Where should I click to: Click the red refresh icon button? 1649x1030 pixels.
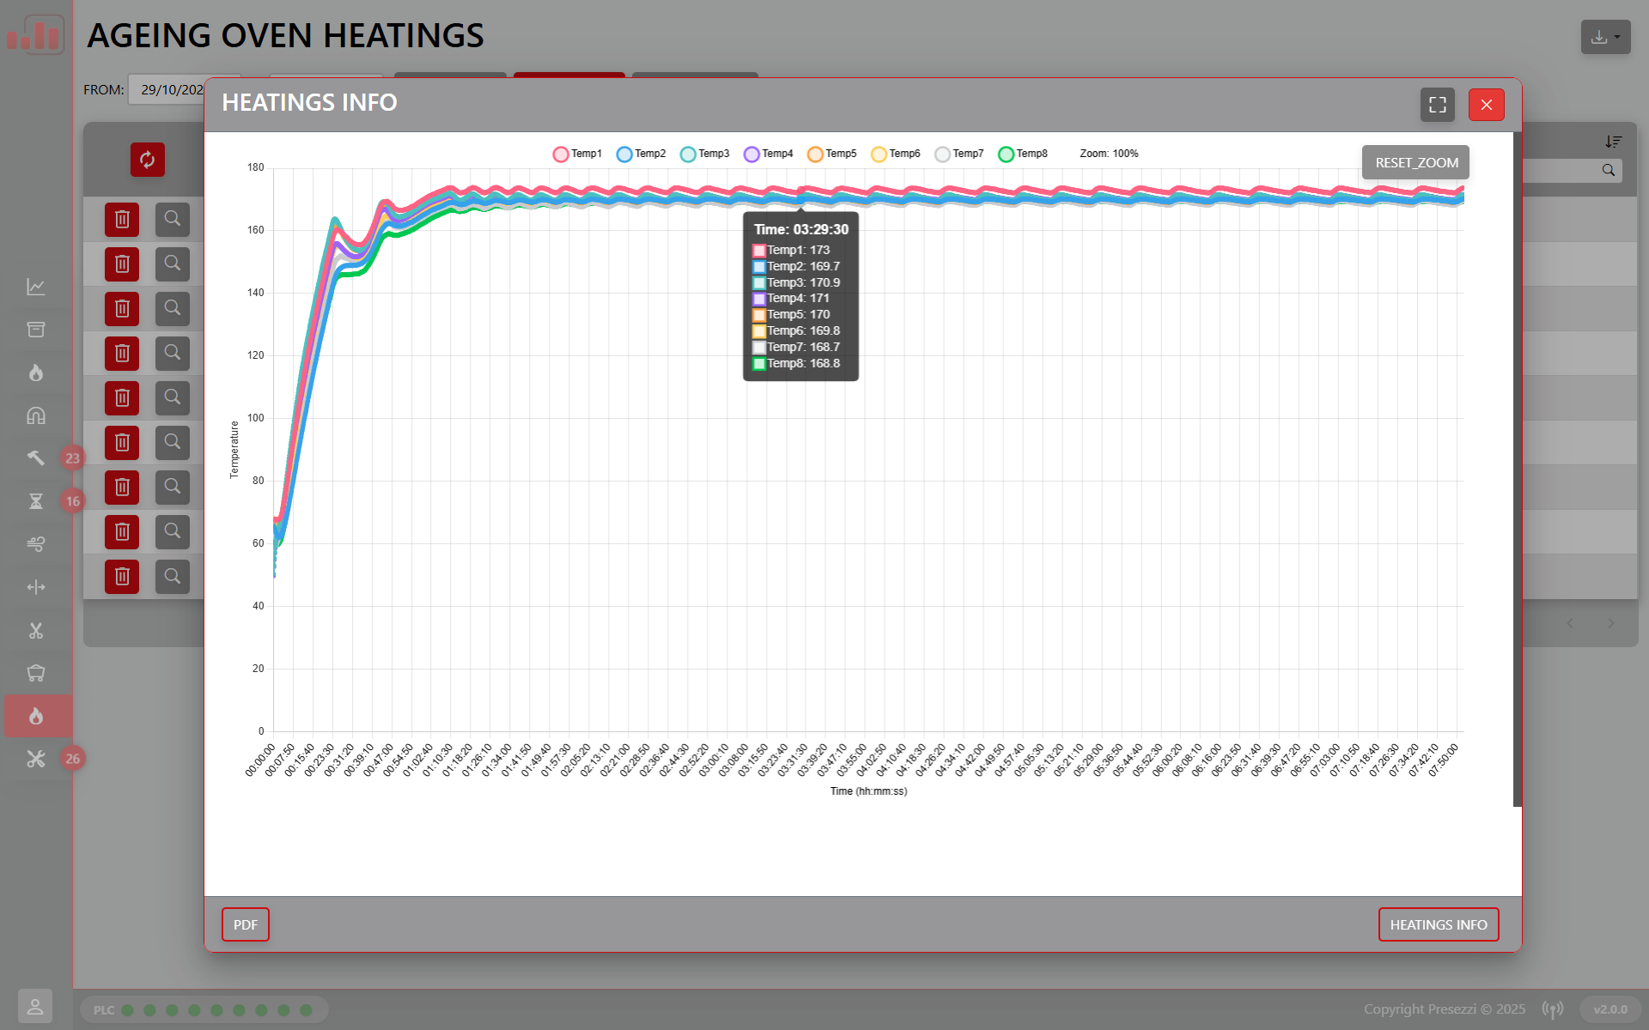(148, 160)
